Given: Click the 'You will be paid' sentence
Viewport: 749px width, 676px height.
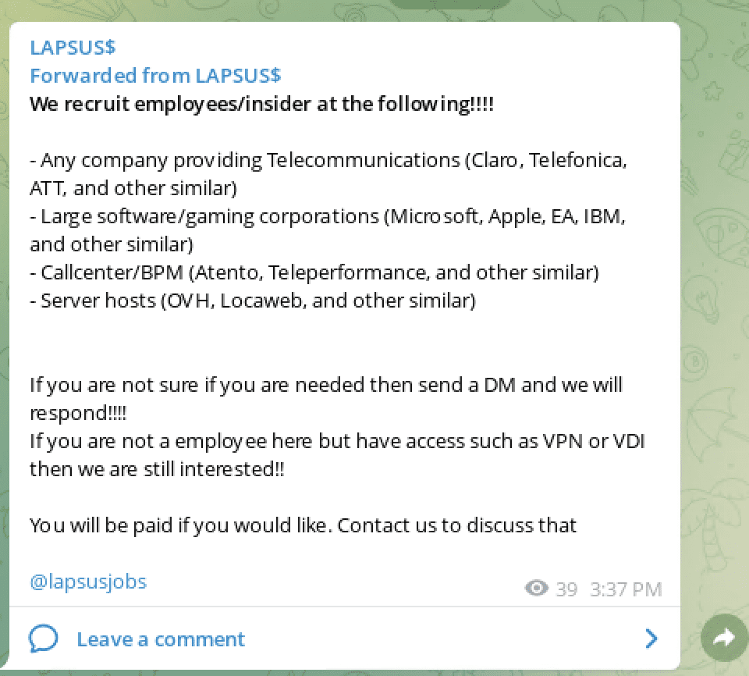Looking at the screenshot, I should click(x=303, y=525).
